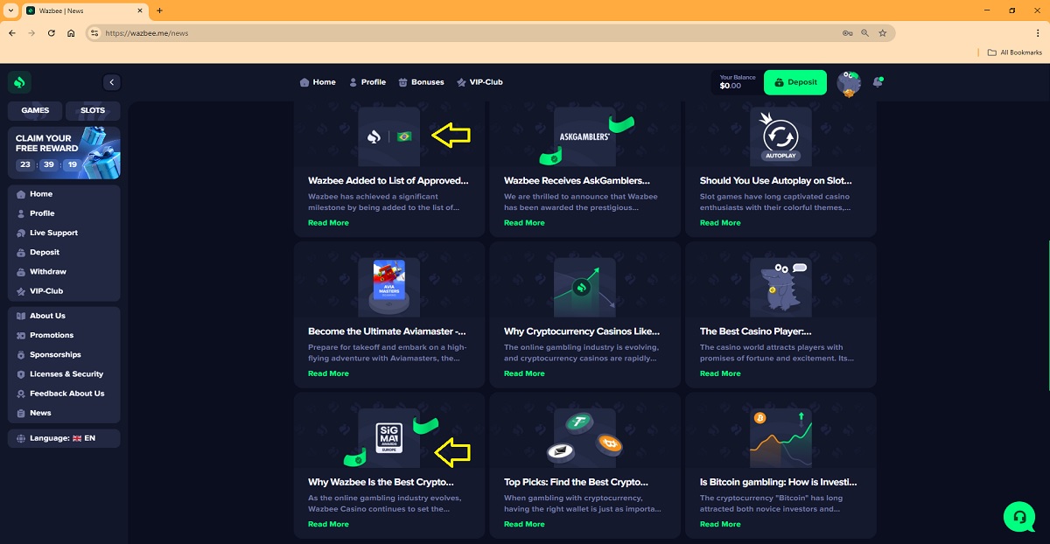1050x544 pixels.
Task: Switch to the SLOTS tab
Action: pyautogui.click(x=93, y=111)
